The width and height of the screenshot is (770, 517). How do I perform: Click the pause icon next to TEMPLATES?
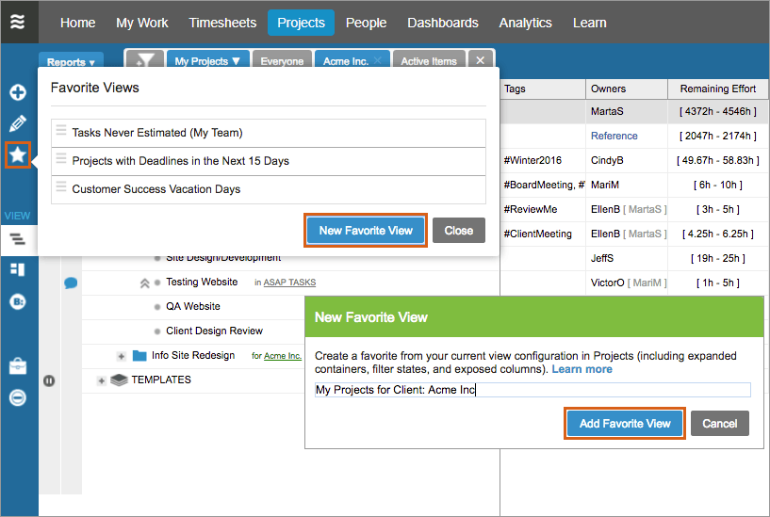[x=49, y=380]
